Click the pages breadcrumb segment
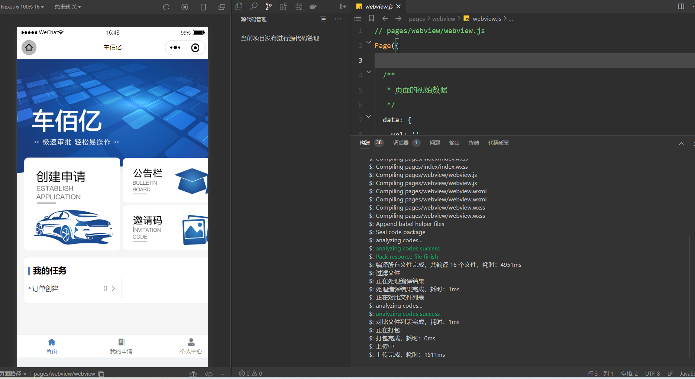 [x=417, y=19]
